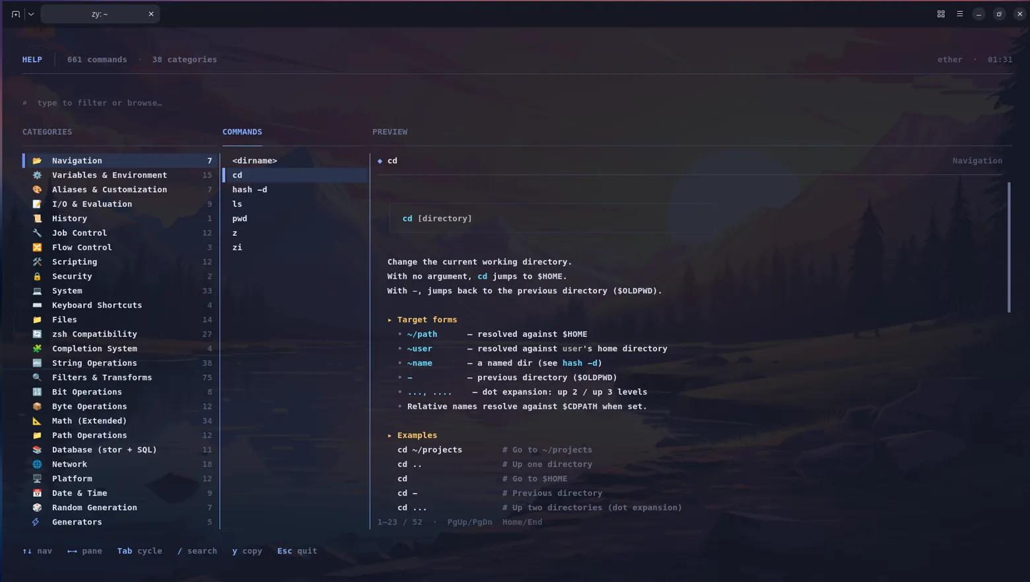This screenshot has width=1030, height=582.
Task: Click the Bit Operations numbers icon
Action: pyautogui.click(x=37, y=392)
